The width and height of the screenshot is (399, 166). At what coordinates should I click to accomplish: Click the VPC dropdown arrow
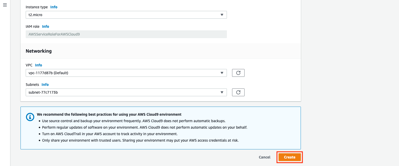point(222,73)
